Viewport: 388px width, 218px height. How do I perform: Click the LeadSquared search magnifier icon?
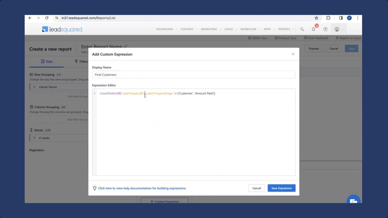[302, 29]
